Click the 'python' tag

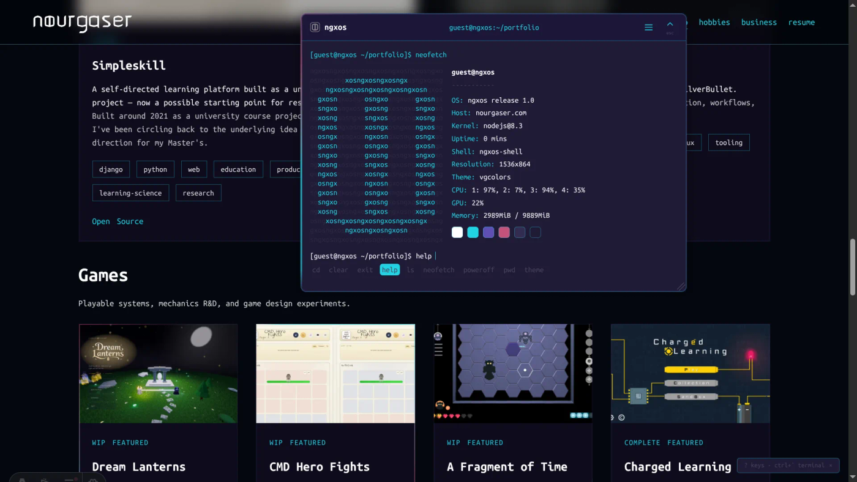pos(155,169)
